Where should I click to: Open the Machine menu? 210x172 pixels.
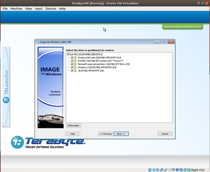(x=16, y=9)
